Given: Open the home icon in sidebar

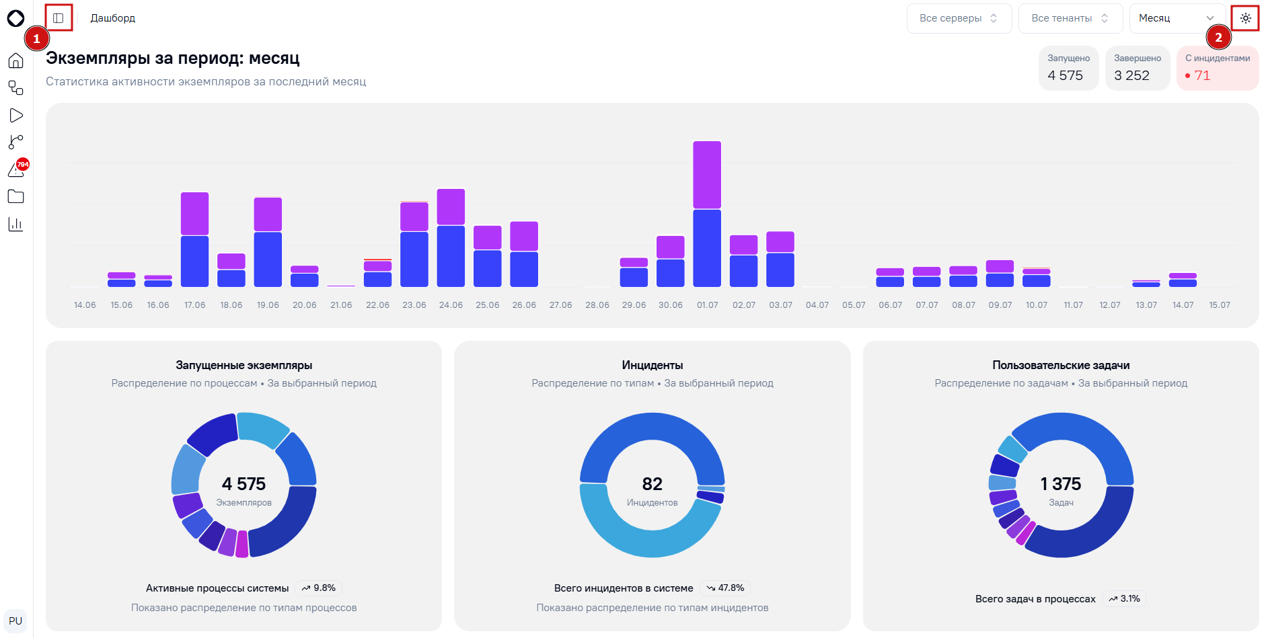Looking at the screenshot, I should (15, 61).
